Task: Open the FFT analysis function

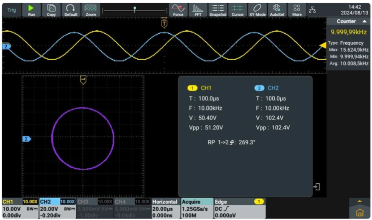Action: coord(198,10)
